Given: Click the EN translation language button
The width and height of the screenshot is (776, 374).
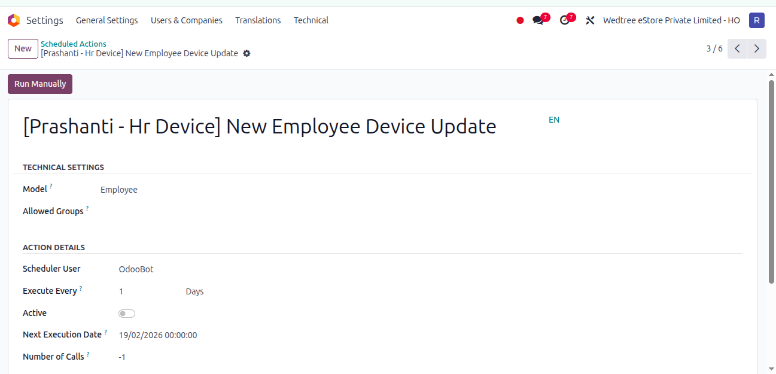Looking at the screenshot, I should coord(554,120).
